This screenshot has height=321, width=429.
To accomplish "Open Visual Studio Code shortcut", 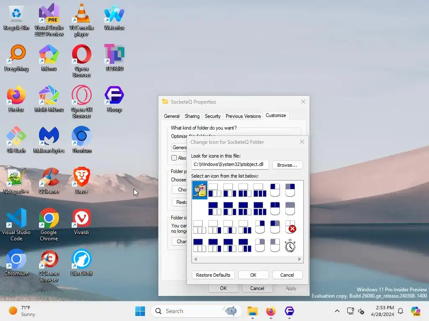I will (16, 224).
